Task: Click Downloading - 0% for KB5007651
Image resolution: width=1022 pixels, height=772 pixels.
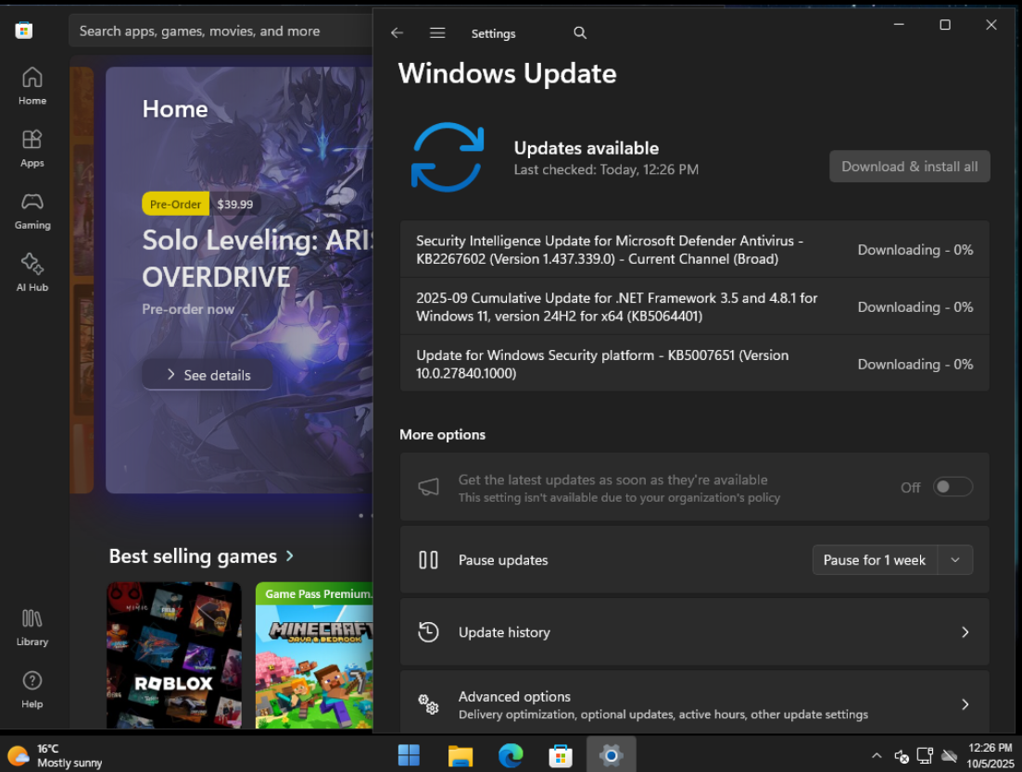Action: tap(915, 365)
